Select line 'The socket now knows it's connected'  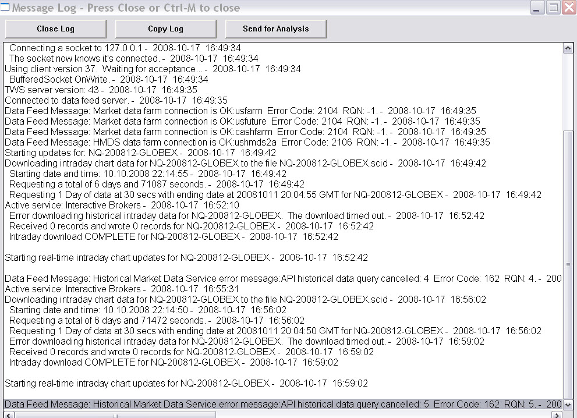point(133,58)
